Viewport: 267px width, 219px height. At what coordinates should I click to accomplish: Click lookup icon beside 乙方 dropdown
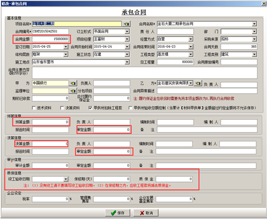coord(198,83)
